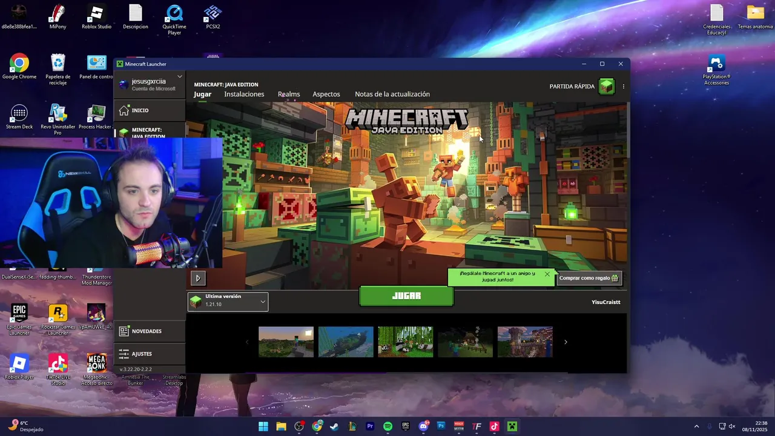Open TikTok LIVE Studio desktop shortcut
Image resolution: width=775 pixels, height=436 pixels.
click(58, 369)
